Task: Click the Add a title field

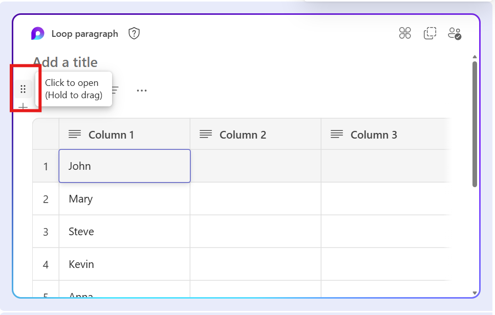Action: (66, 62)
